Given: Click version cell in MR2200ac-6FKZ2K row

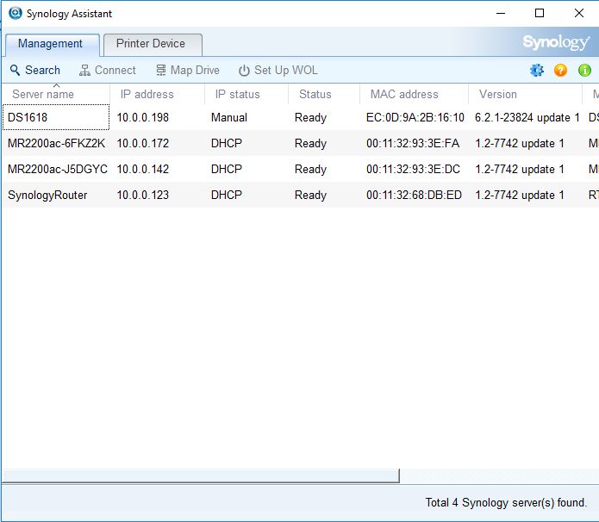Looking at the screenshot, I should [x=520, y=144].
